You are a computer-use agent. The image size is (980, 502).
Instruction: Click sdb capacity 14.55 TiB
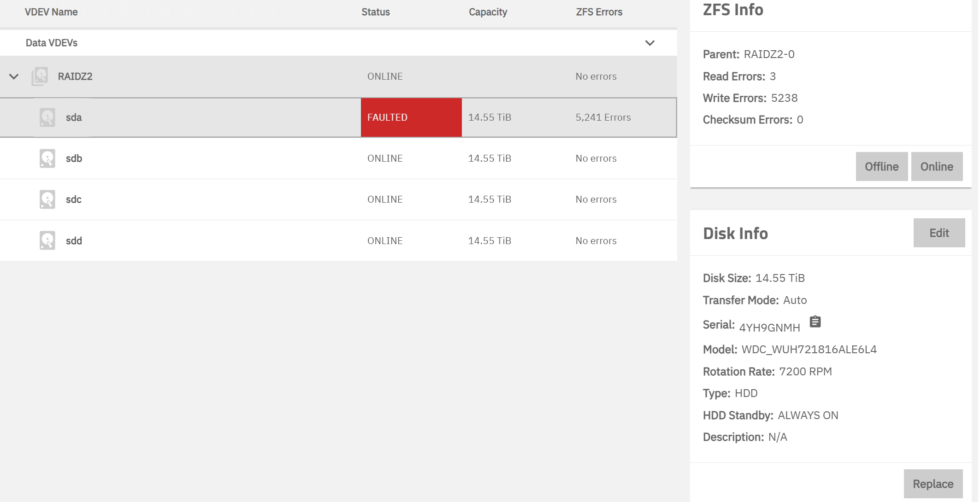pos(490,158)
